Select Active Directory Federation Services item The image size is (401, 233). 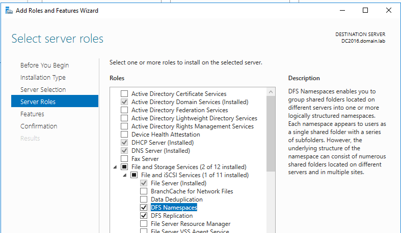point(179,110)
